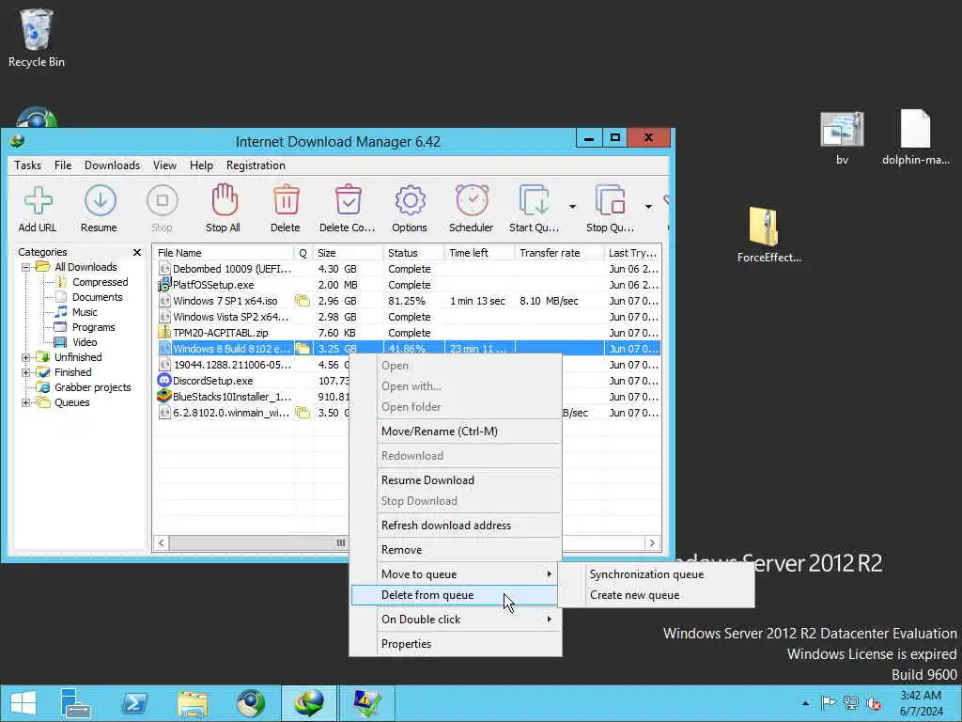Screen dimensions: 962x722
Task: Select the Debombed 10009 download row
Action: click(408, 269)
